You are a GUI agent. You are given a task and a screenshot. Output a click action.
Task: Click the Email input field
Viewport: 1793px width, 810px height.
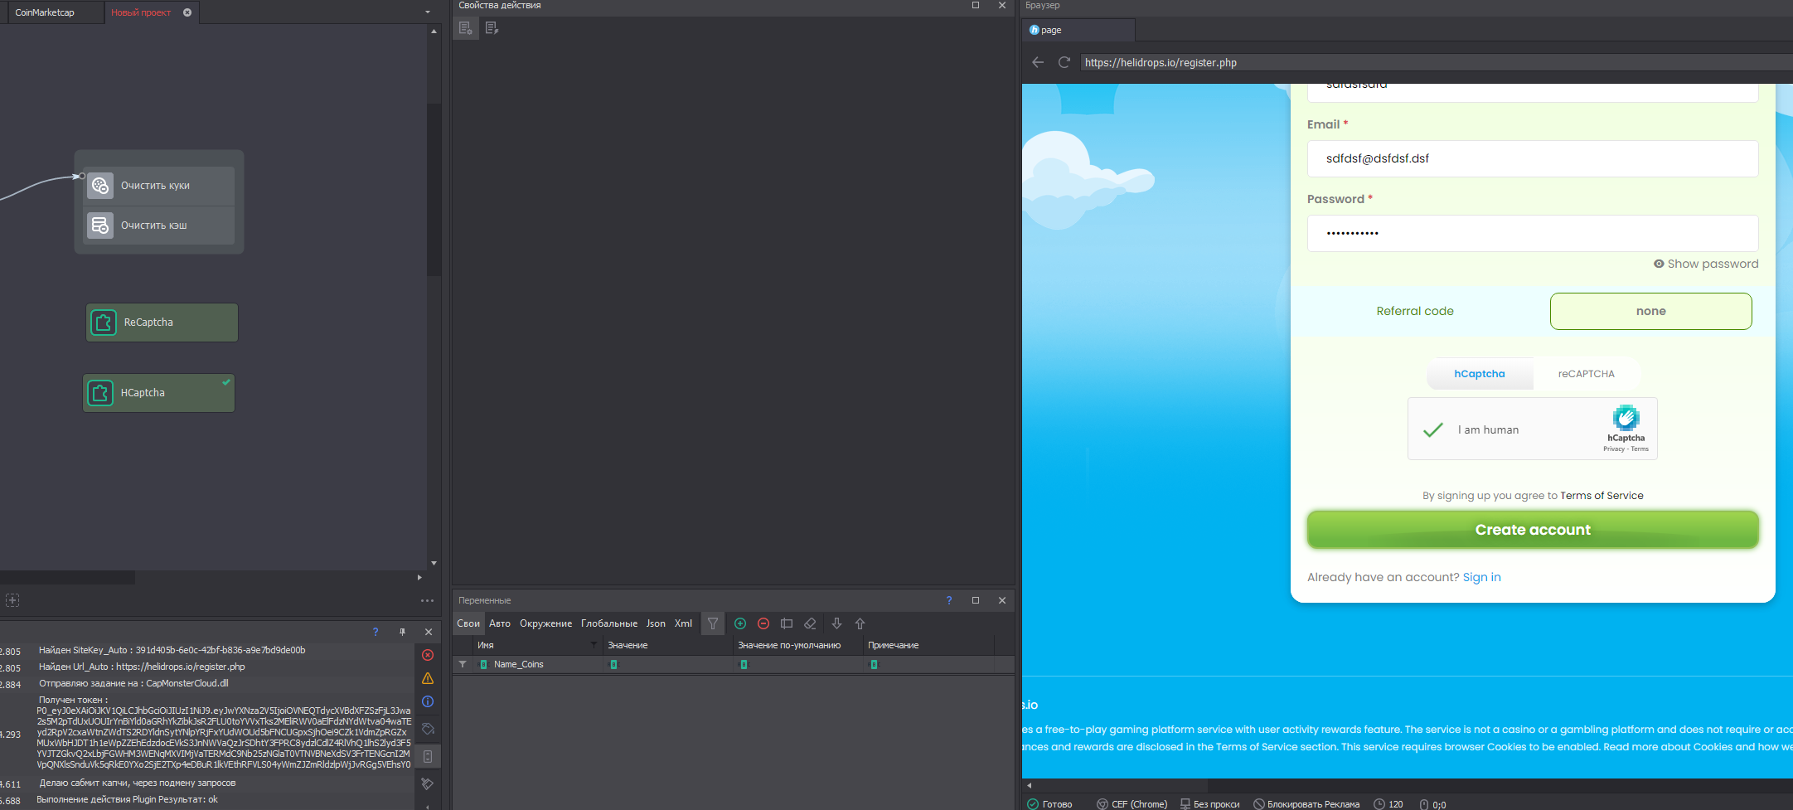click(1532, 158)
